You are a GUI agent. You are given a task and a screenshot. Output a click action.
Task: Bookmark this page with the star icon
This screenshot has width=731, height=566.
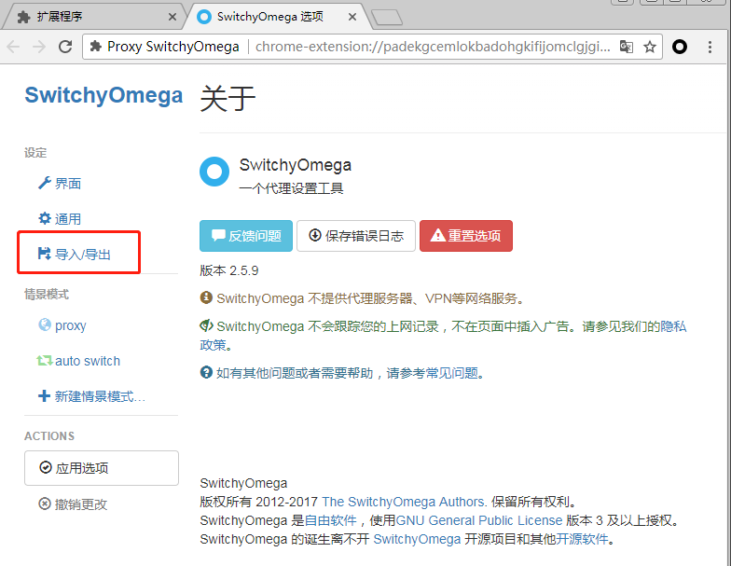tap(650, 47)
